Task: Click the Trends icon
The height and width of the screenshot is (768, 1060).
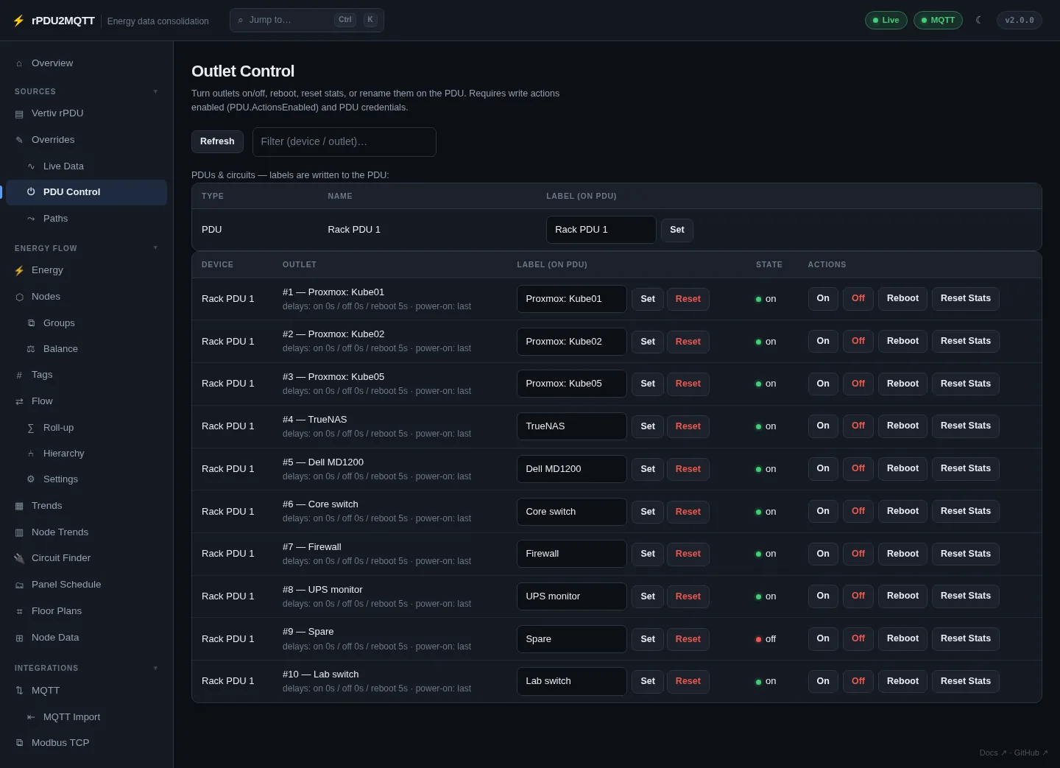Action: tap(19, 506)
